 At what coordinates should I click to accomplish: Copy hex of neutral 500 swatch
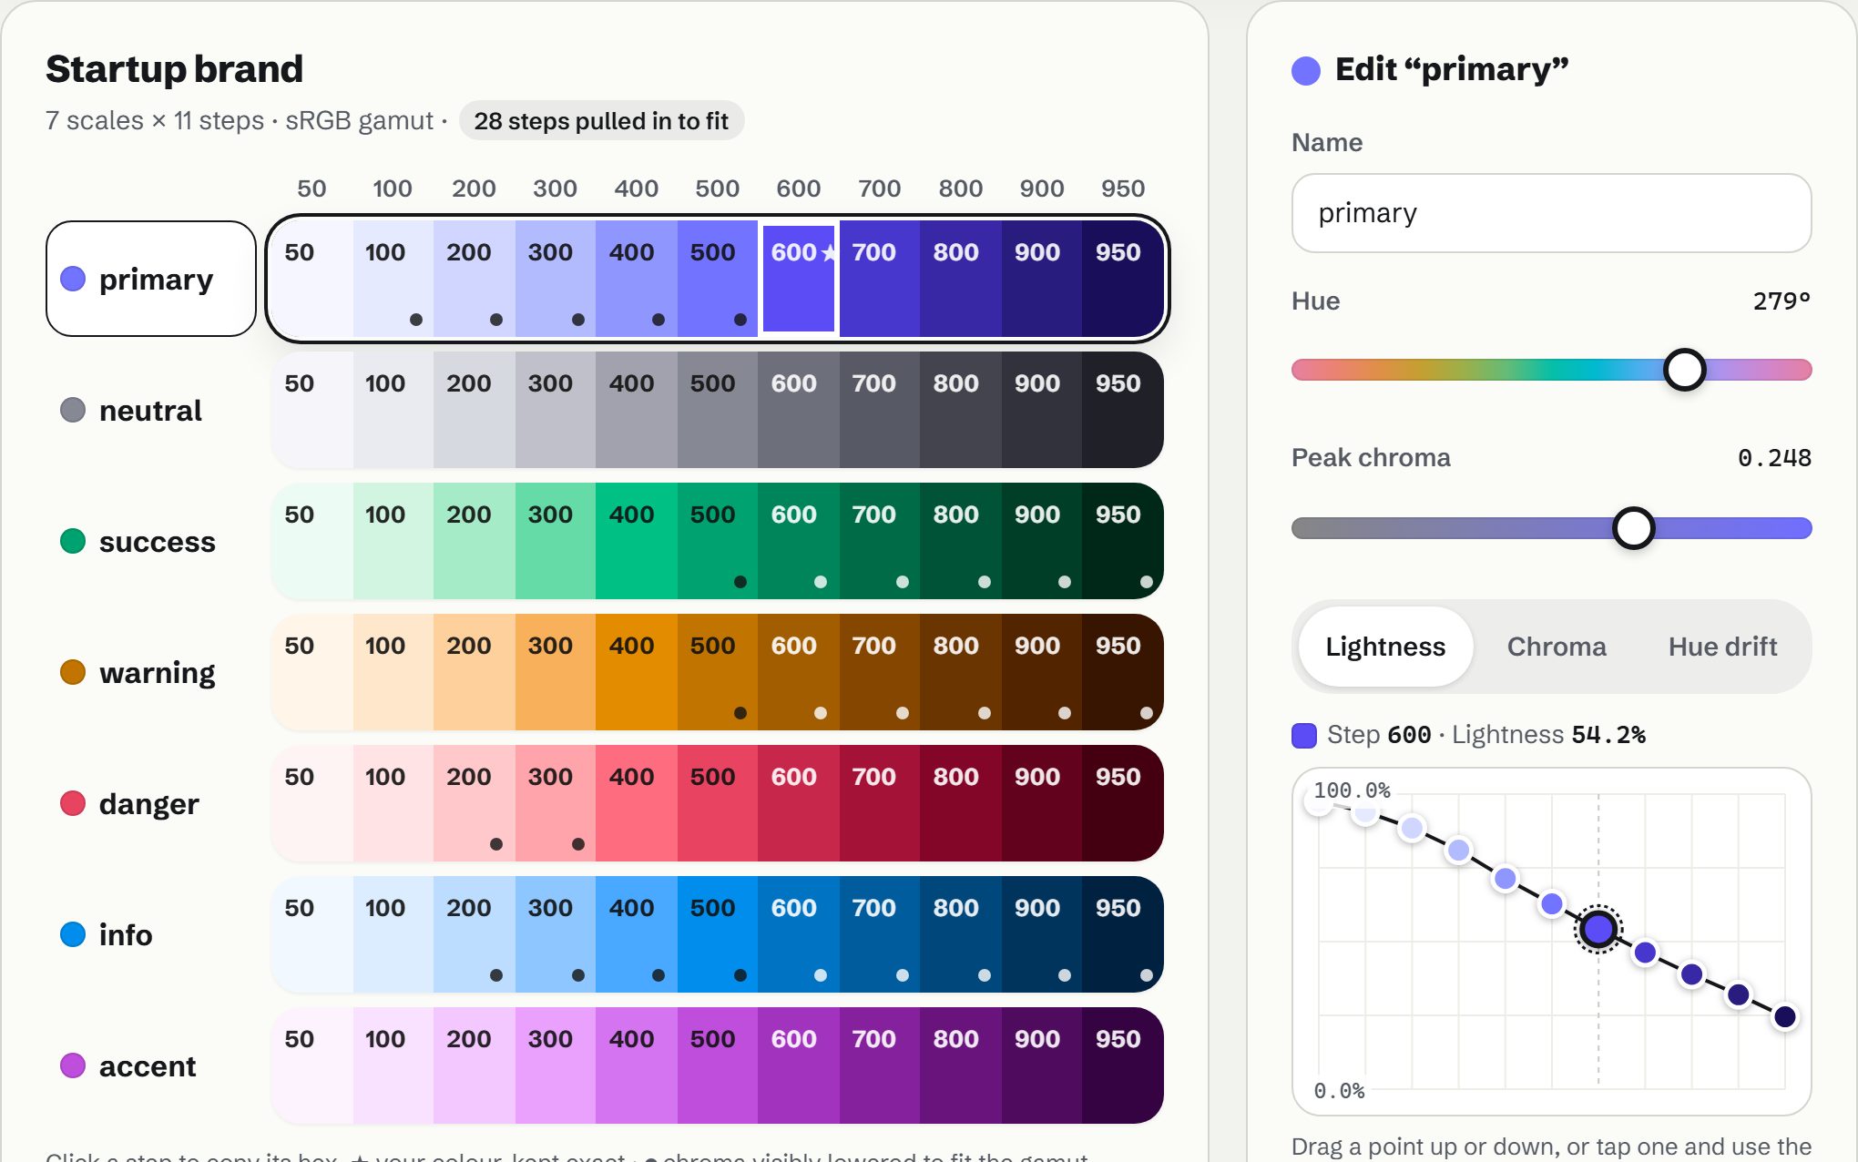click(718, 410)
